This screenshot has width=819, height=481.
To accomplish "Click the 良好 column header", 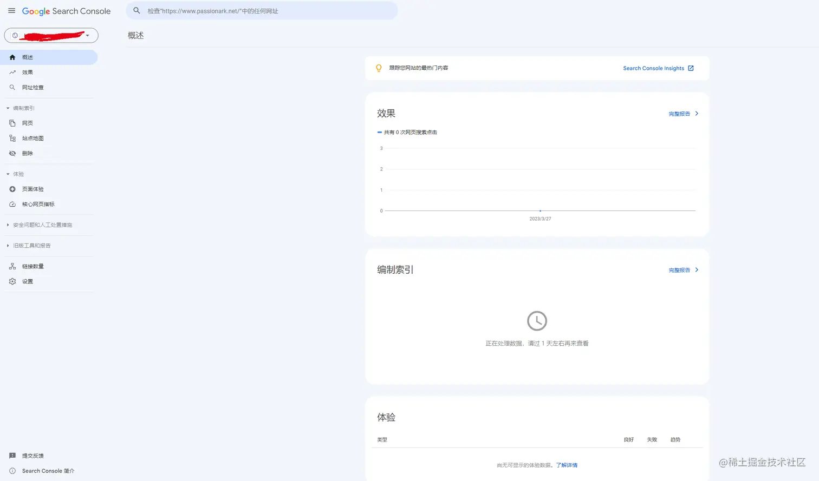I will pos(629,440).
